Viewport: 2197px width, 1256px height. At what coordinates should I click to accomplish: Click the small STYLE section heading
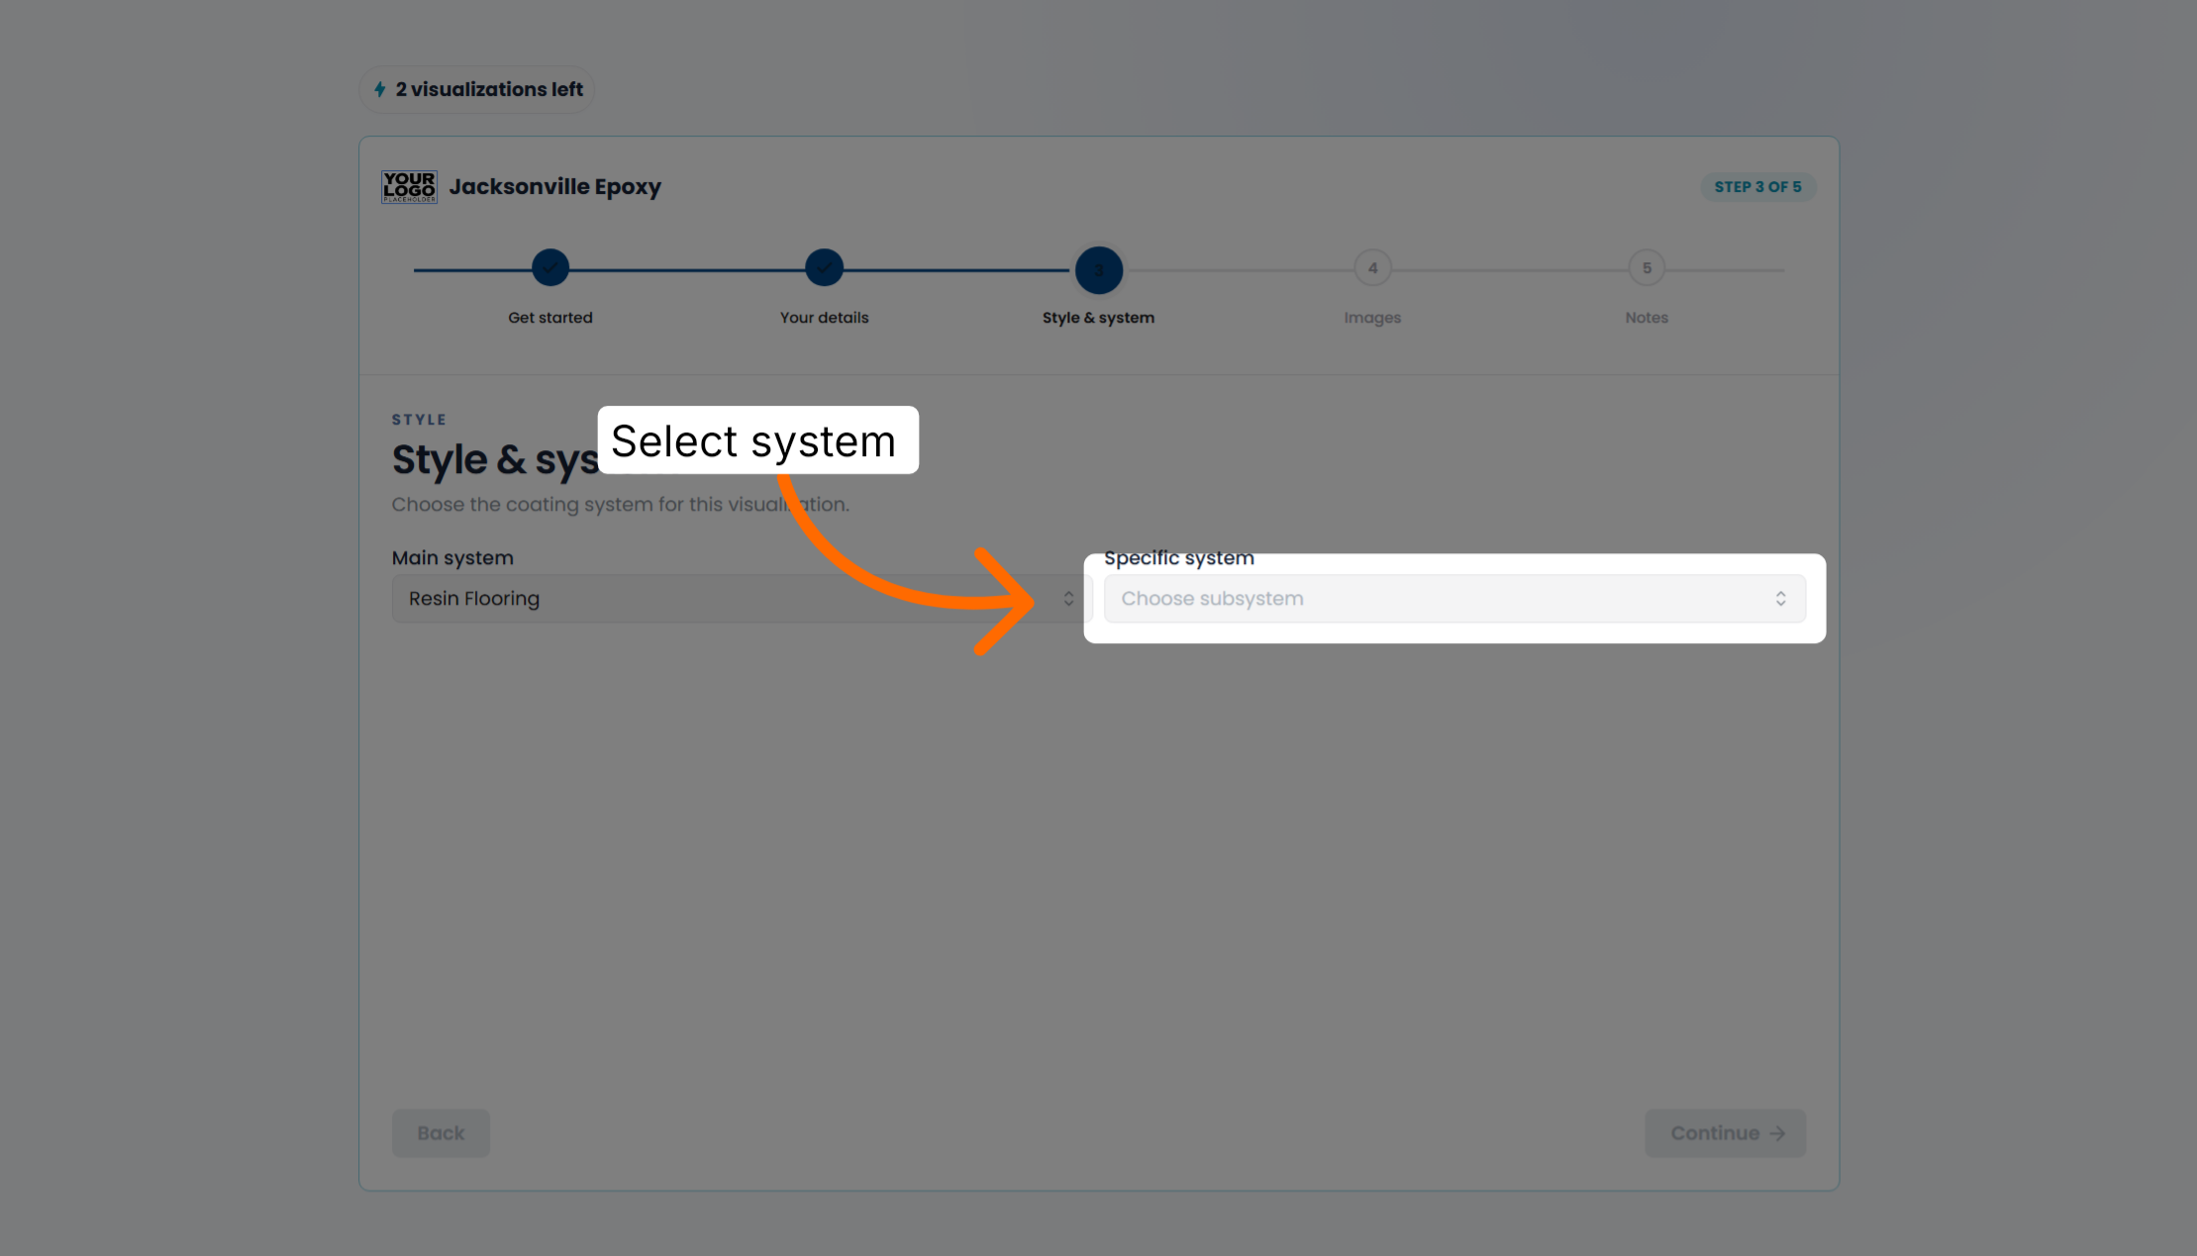(419, 420)
